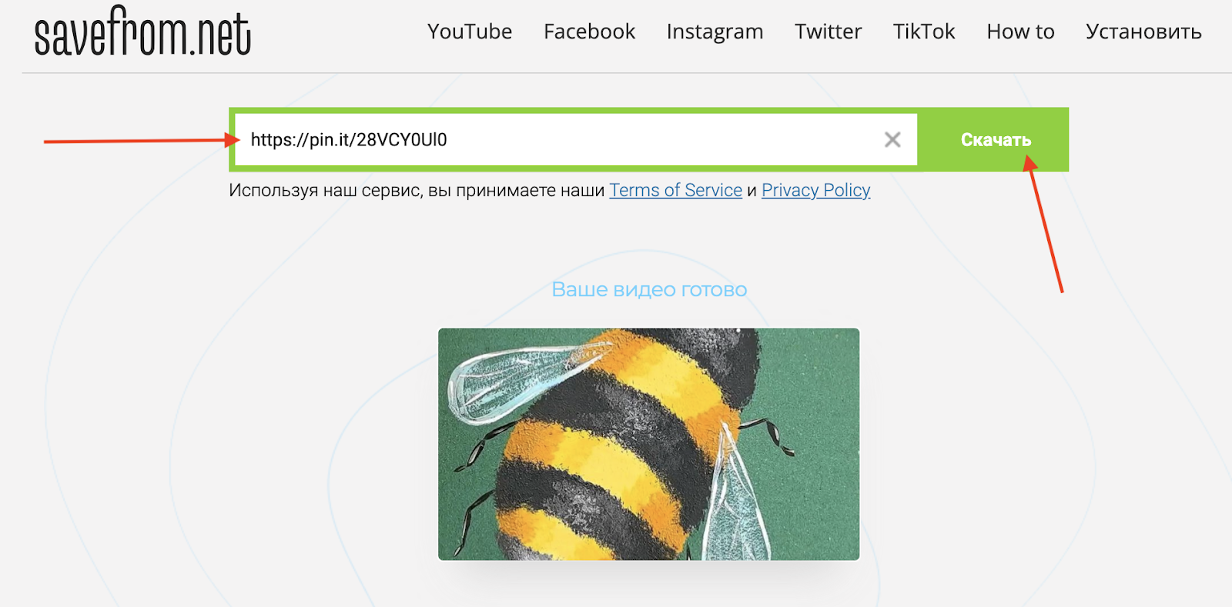Open the TikTok menu item
This screenshot has height=607, width=1232.
[x=924, y=32]
